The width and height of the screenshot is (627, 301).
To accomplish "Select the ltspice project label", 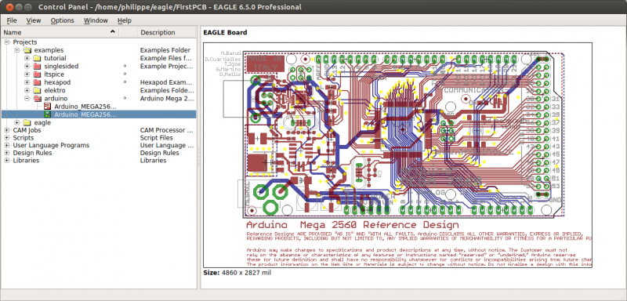I will click(x=54, y=74).
